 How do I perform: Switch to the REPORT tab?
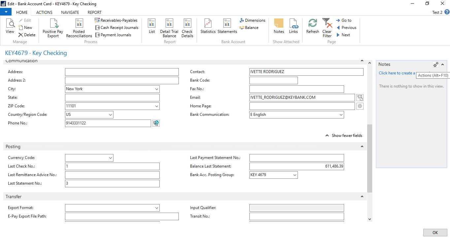click(x=95, y=12)
